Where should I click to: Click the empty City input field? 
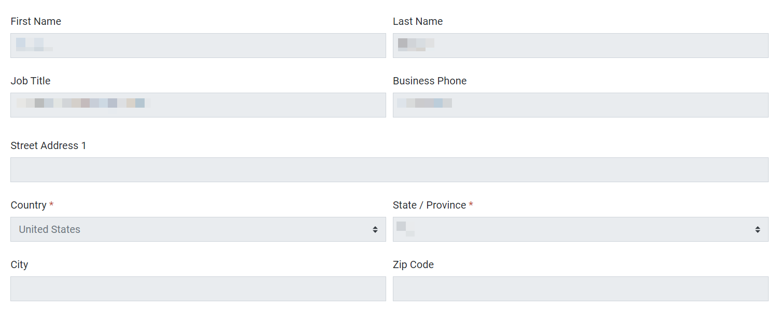198,289
